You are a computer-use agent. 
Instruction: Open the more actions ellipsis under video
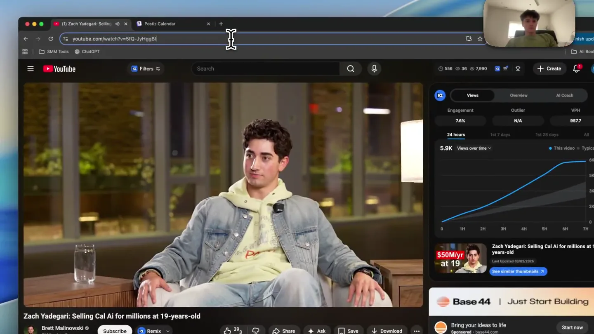pyautogui.click(x=417, y=331)
